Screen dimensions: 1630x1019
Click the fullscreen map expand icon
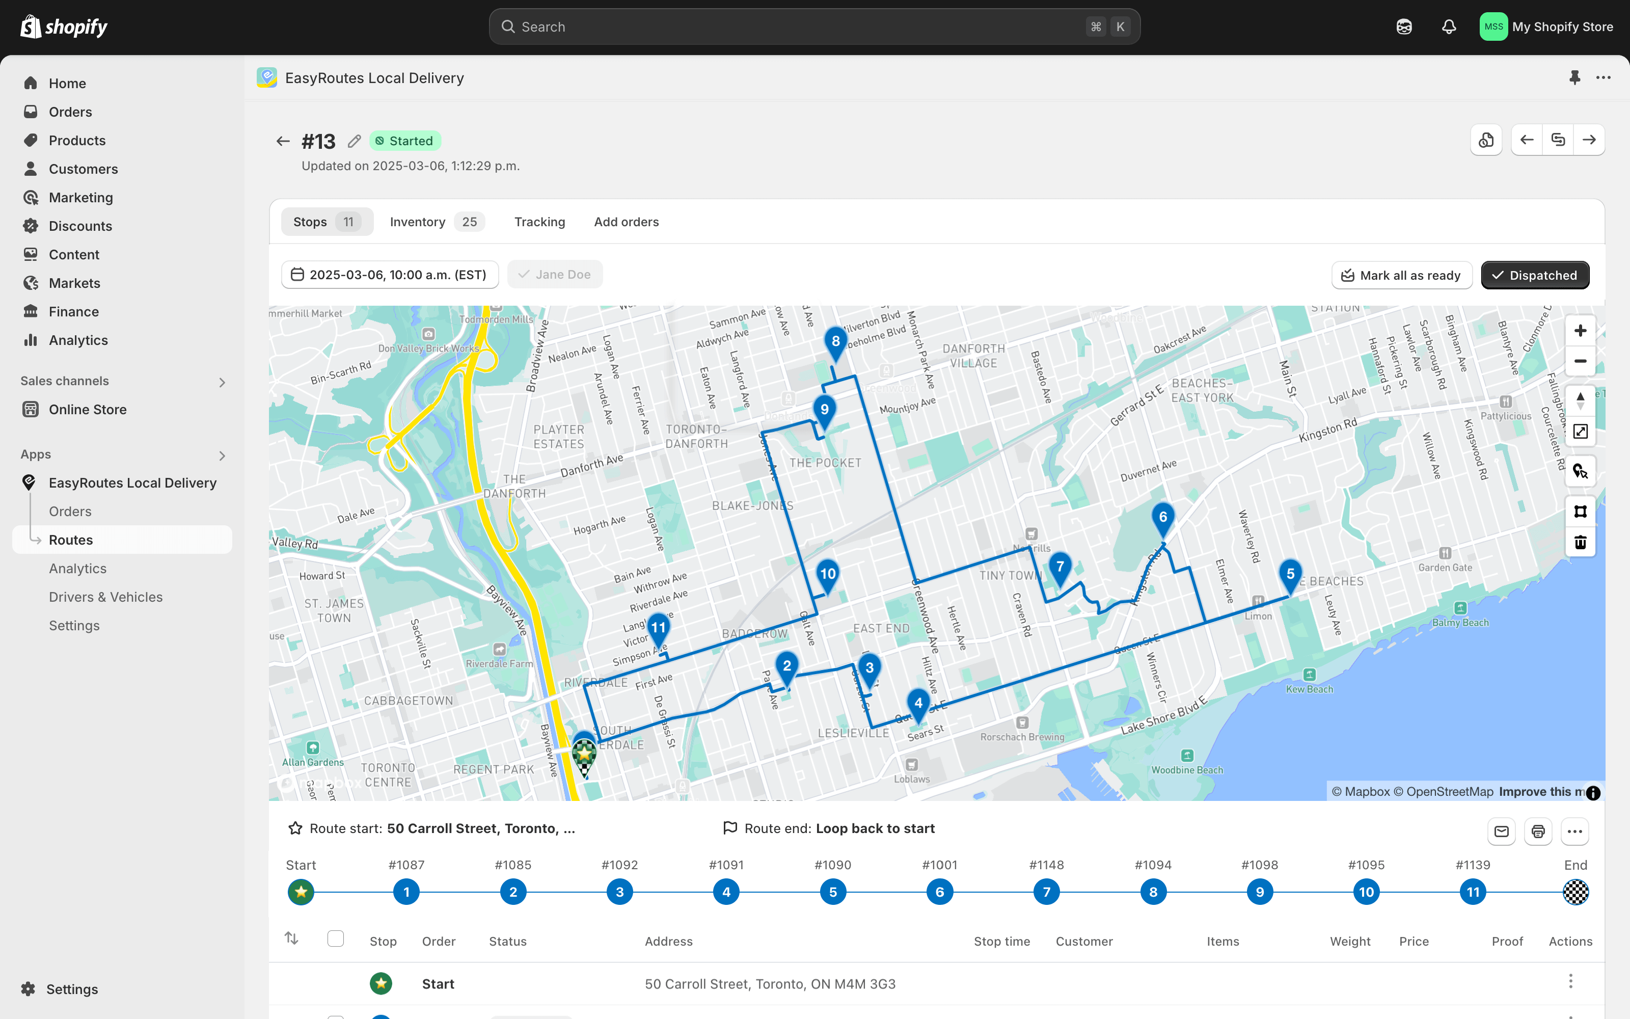pyautogui.click(x=1580, y=432)
